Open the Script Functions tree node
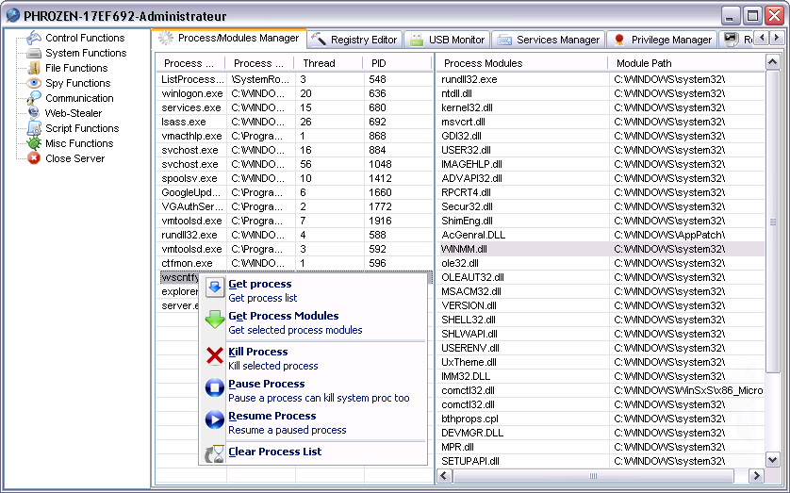The height and width of the screenshot is (493, 790). point(81,128)
